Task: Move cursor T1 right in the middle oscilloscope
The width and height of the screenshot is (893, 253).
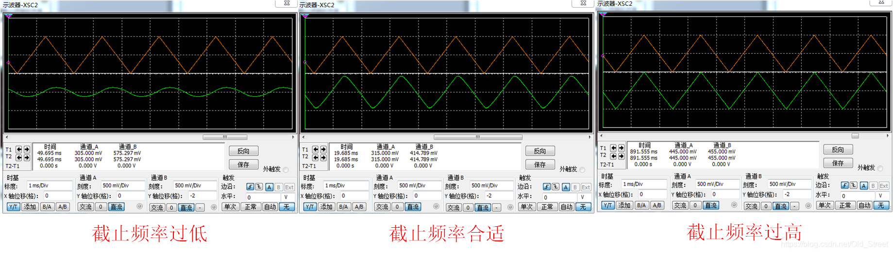Action: tap(323, 149)
